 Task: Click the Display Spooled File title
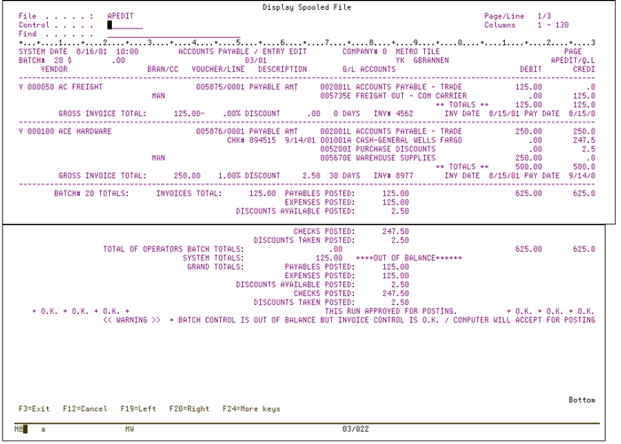(307, 7)
